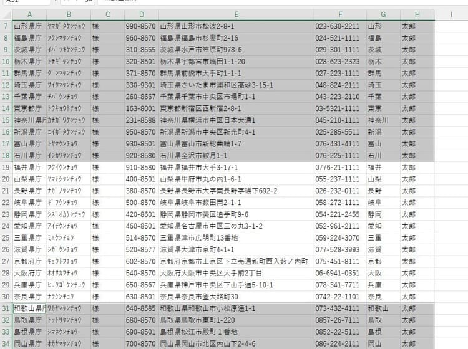This screenshot has width=468, height=349.
Task: Click cell containing 奈良県庁
Action: point(29,297)
